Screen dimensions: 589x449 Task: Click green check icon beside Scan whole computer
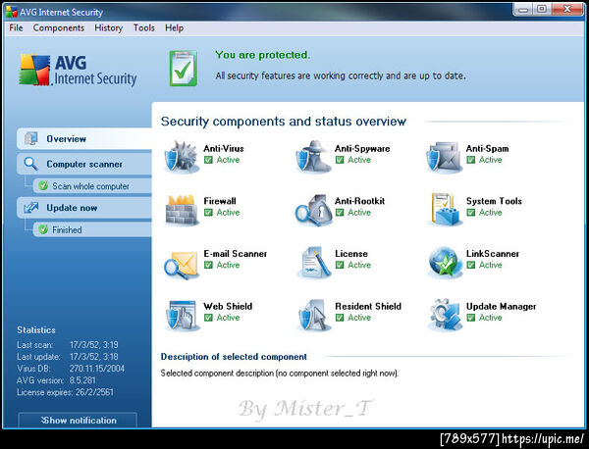(43, 185)
